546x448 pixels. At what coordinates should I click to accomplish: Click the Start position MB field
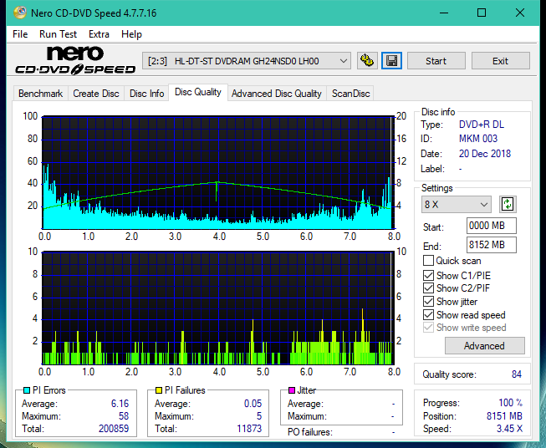(x=491, y=226)
